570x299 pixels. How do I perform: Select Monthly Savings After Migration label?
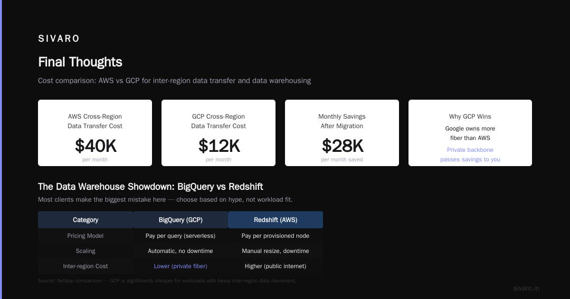click(342, 121)
